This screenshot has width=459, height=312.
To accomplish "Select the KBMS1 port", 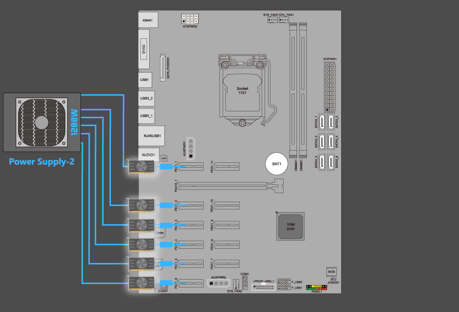I will pos(147,21).
